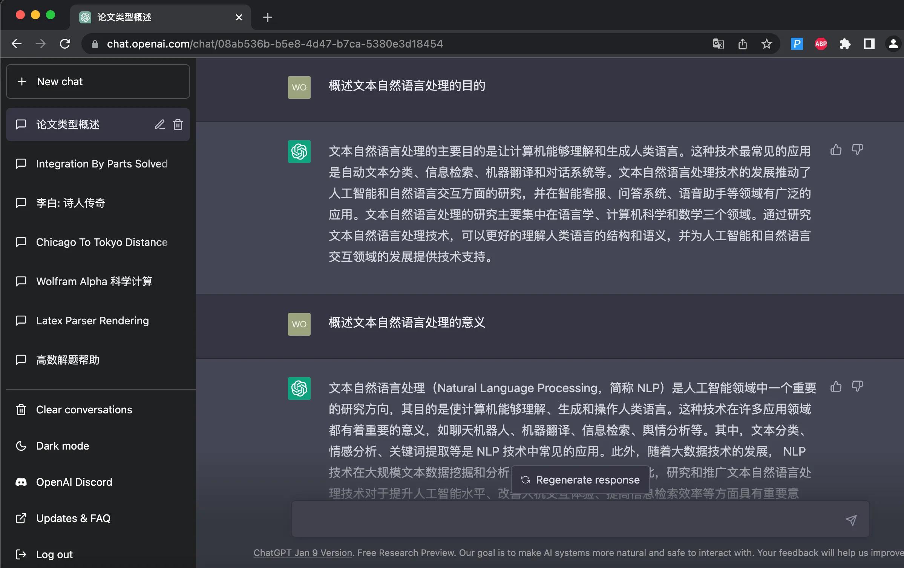Open the Chrome extensions puzzle icon
Image resolution: width=904 pixels, height=568 pixels.
click(845, 43)
